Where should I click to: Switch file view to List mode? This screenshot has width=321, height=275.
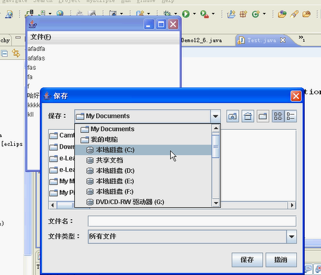point(278,116)
